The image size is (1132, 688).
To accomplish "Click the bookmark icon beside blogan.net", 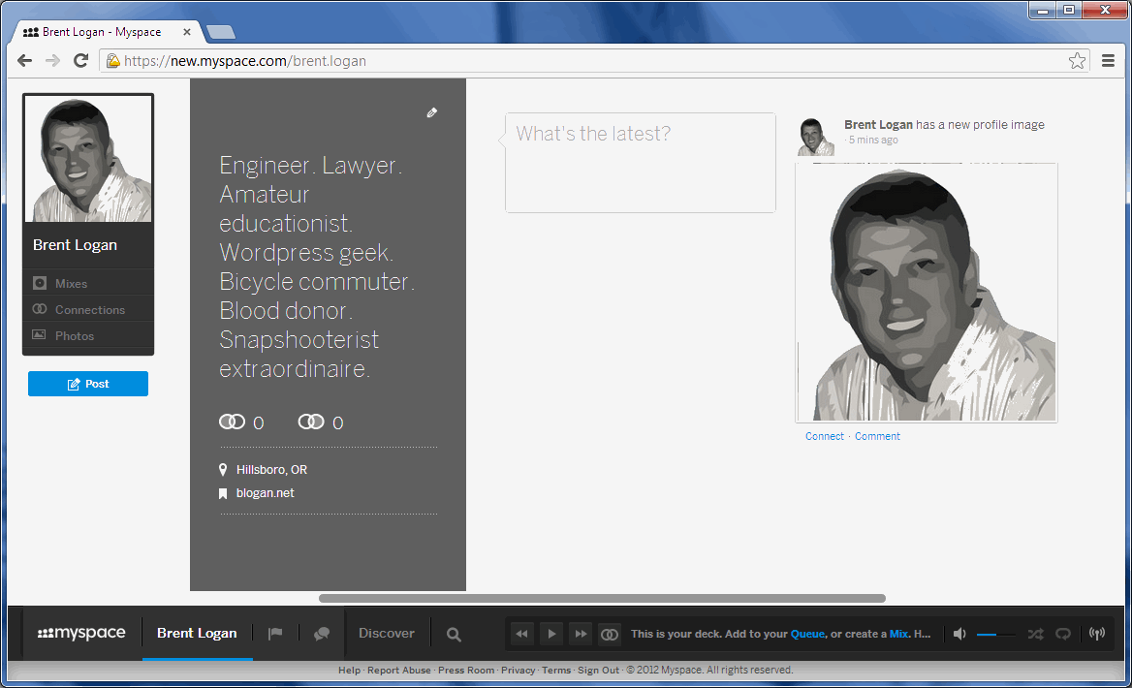I will tap(223, 494).
